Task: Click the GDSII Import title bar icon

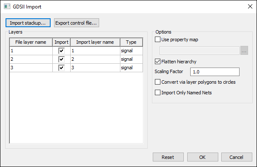Action: [x=7, y=6]
